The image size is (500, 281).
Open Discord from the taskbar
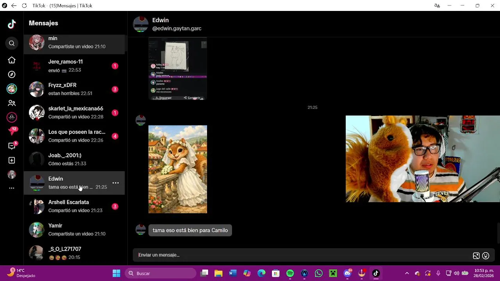pyautogui.click(x=347, y=273)
